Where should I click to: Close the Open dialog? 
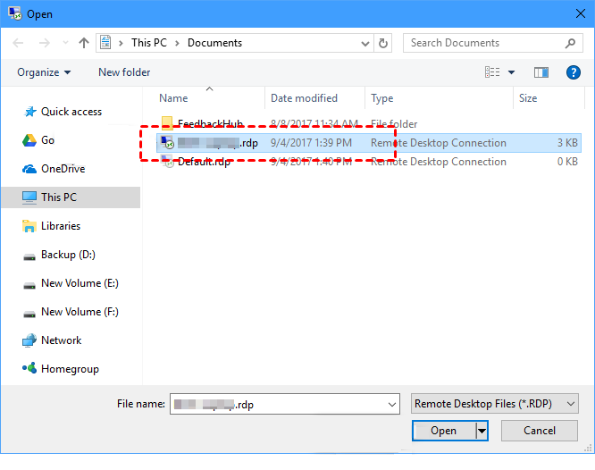point(581,13)
